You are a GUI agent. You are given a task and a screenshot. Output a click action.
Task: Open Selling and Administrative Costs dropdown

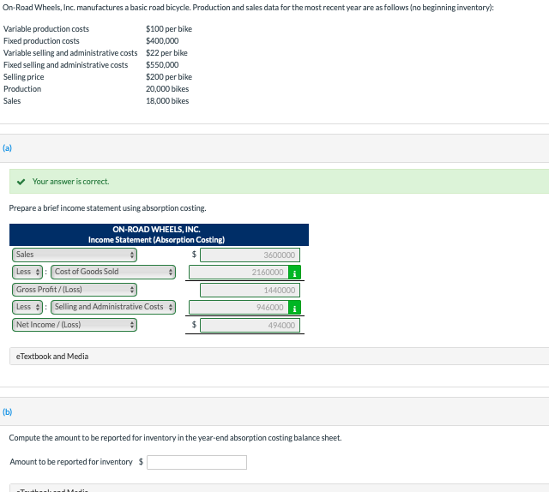(113, 307)
